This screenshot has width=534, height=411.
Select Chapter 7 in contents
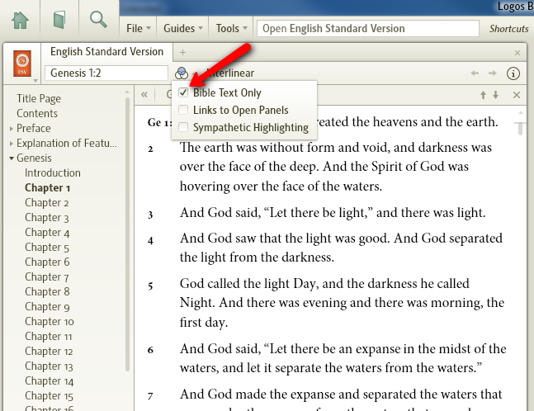(47, 277)
